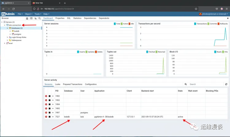Open the Object menu
Screen dimensions: 230x137
[29, 14]
